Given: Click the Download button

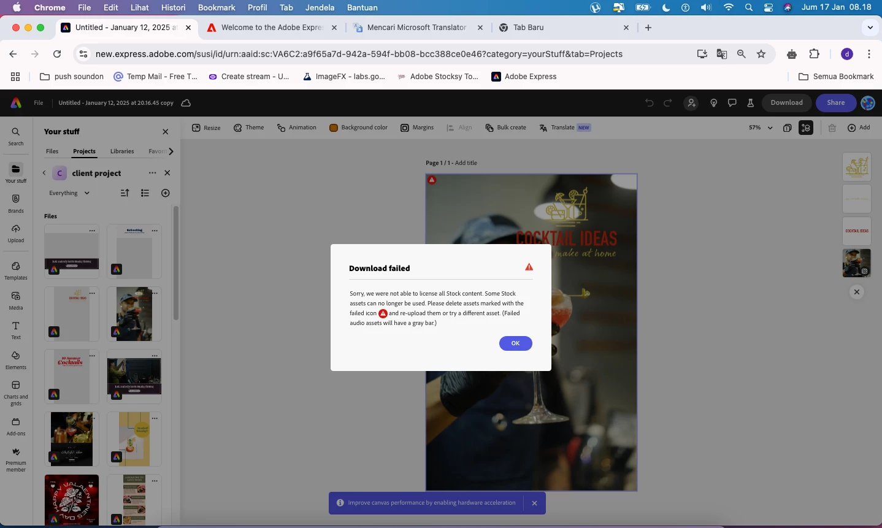Looking at the screenshot, I should coord(786,103).
